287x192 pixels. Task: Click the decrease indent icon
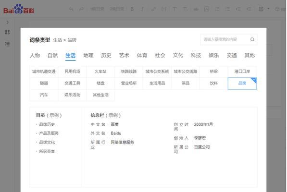click(249, 9)
